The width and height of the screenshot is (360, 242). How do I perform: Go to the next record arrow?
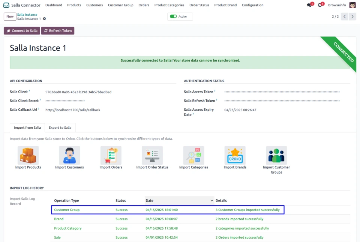point(352,17)
